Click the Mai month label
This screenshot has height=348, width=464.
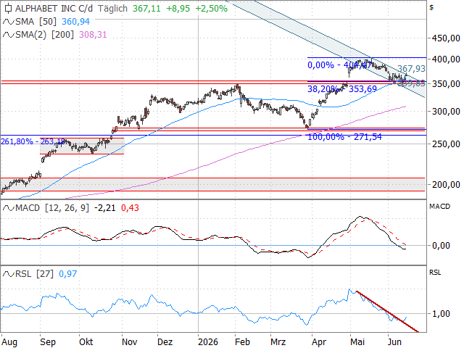pos(357,342)
